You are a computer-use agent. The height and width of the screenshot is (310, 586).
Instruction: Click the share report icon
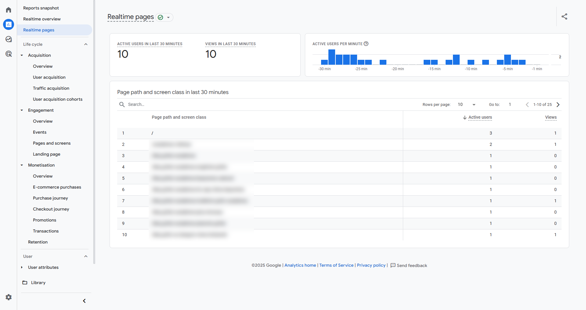(x=564, y=16)
